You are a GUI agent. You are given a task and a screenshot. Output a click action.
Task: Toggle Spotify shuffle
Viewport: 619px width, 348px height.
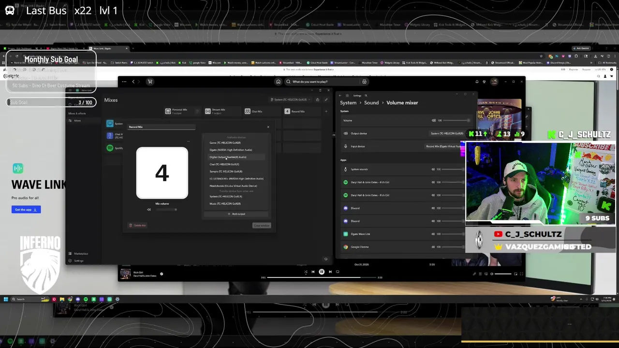[x=306, y=272]
